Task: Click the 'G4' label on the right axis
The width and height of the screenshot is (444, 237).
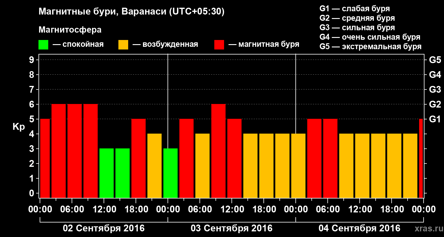Action: click(435, 75)
